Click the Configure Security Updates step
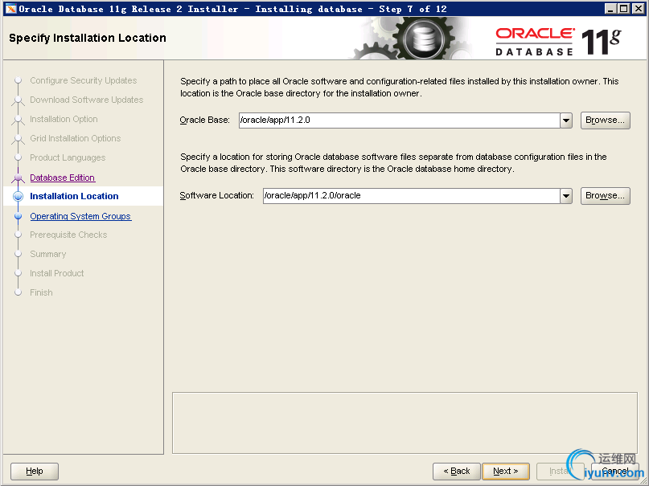The height and width of the screenshot is (486, 649). pos(83,80)
